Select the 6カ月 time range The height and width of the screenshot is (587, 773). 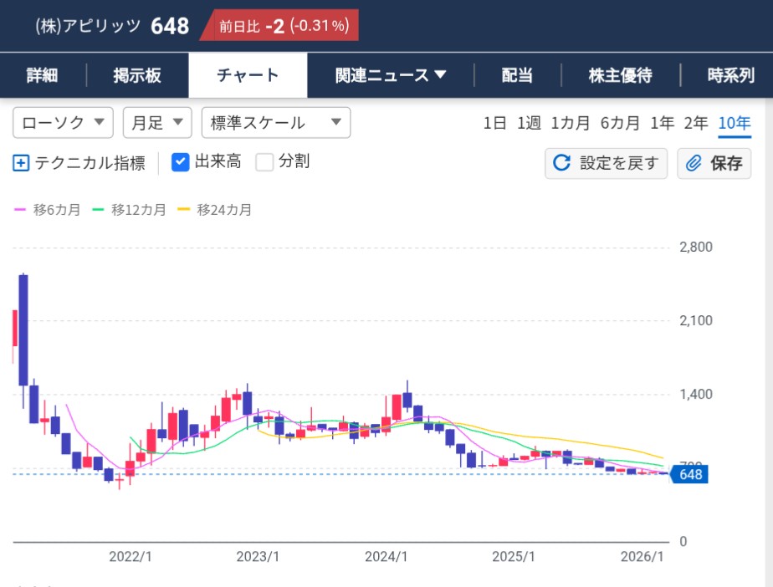(x=620, y=123)
